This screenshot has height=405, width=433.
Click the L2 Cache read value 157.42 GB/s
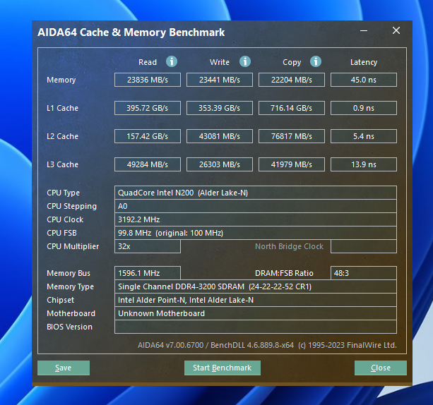(148, 136)
